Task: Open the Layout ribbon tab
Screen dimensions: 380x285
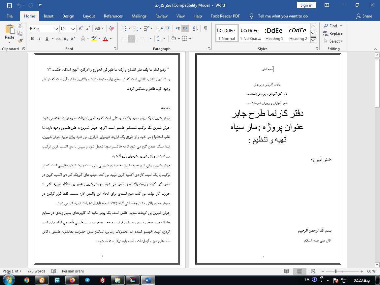Action: click(89, 16)
